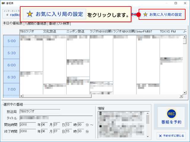Click the 番組表 app icon in title bar
The width and height of the screenshot is (190, 142).
coord(3,3)
